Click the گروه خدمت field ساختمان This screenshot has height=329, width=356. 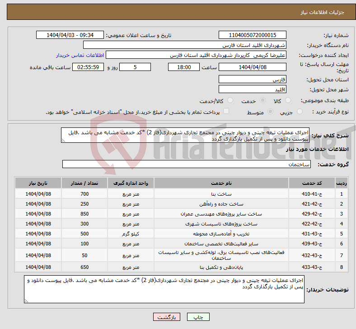pos(187,164)
